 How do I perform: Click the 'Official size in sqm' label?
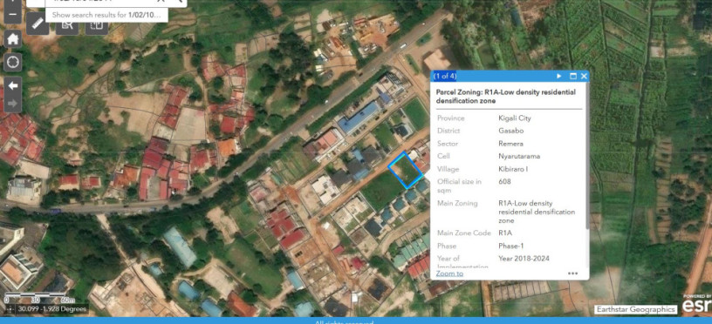(459, 186)
